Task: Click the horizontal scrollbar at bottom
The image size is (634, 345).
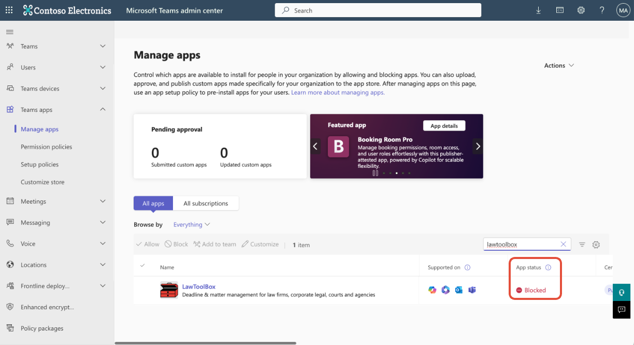Action: pyautogui.click(x=205, y=343)
